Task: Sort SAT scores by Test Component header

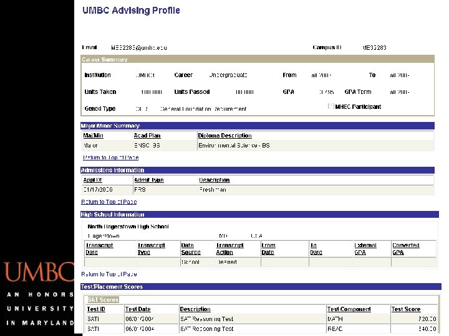Action: coord(349,309)
